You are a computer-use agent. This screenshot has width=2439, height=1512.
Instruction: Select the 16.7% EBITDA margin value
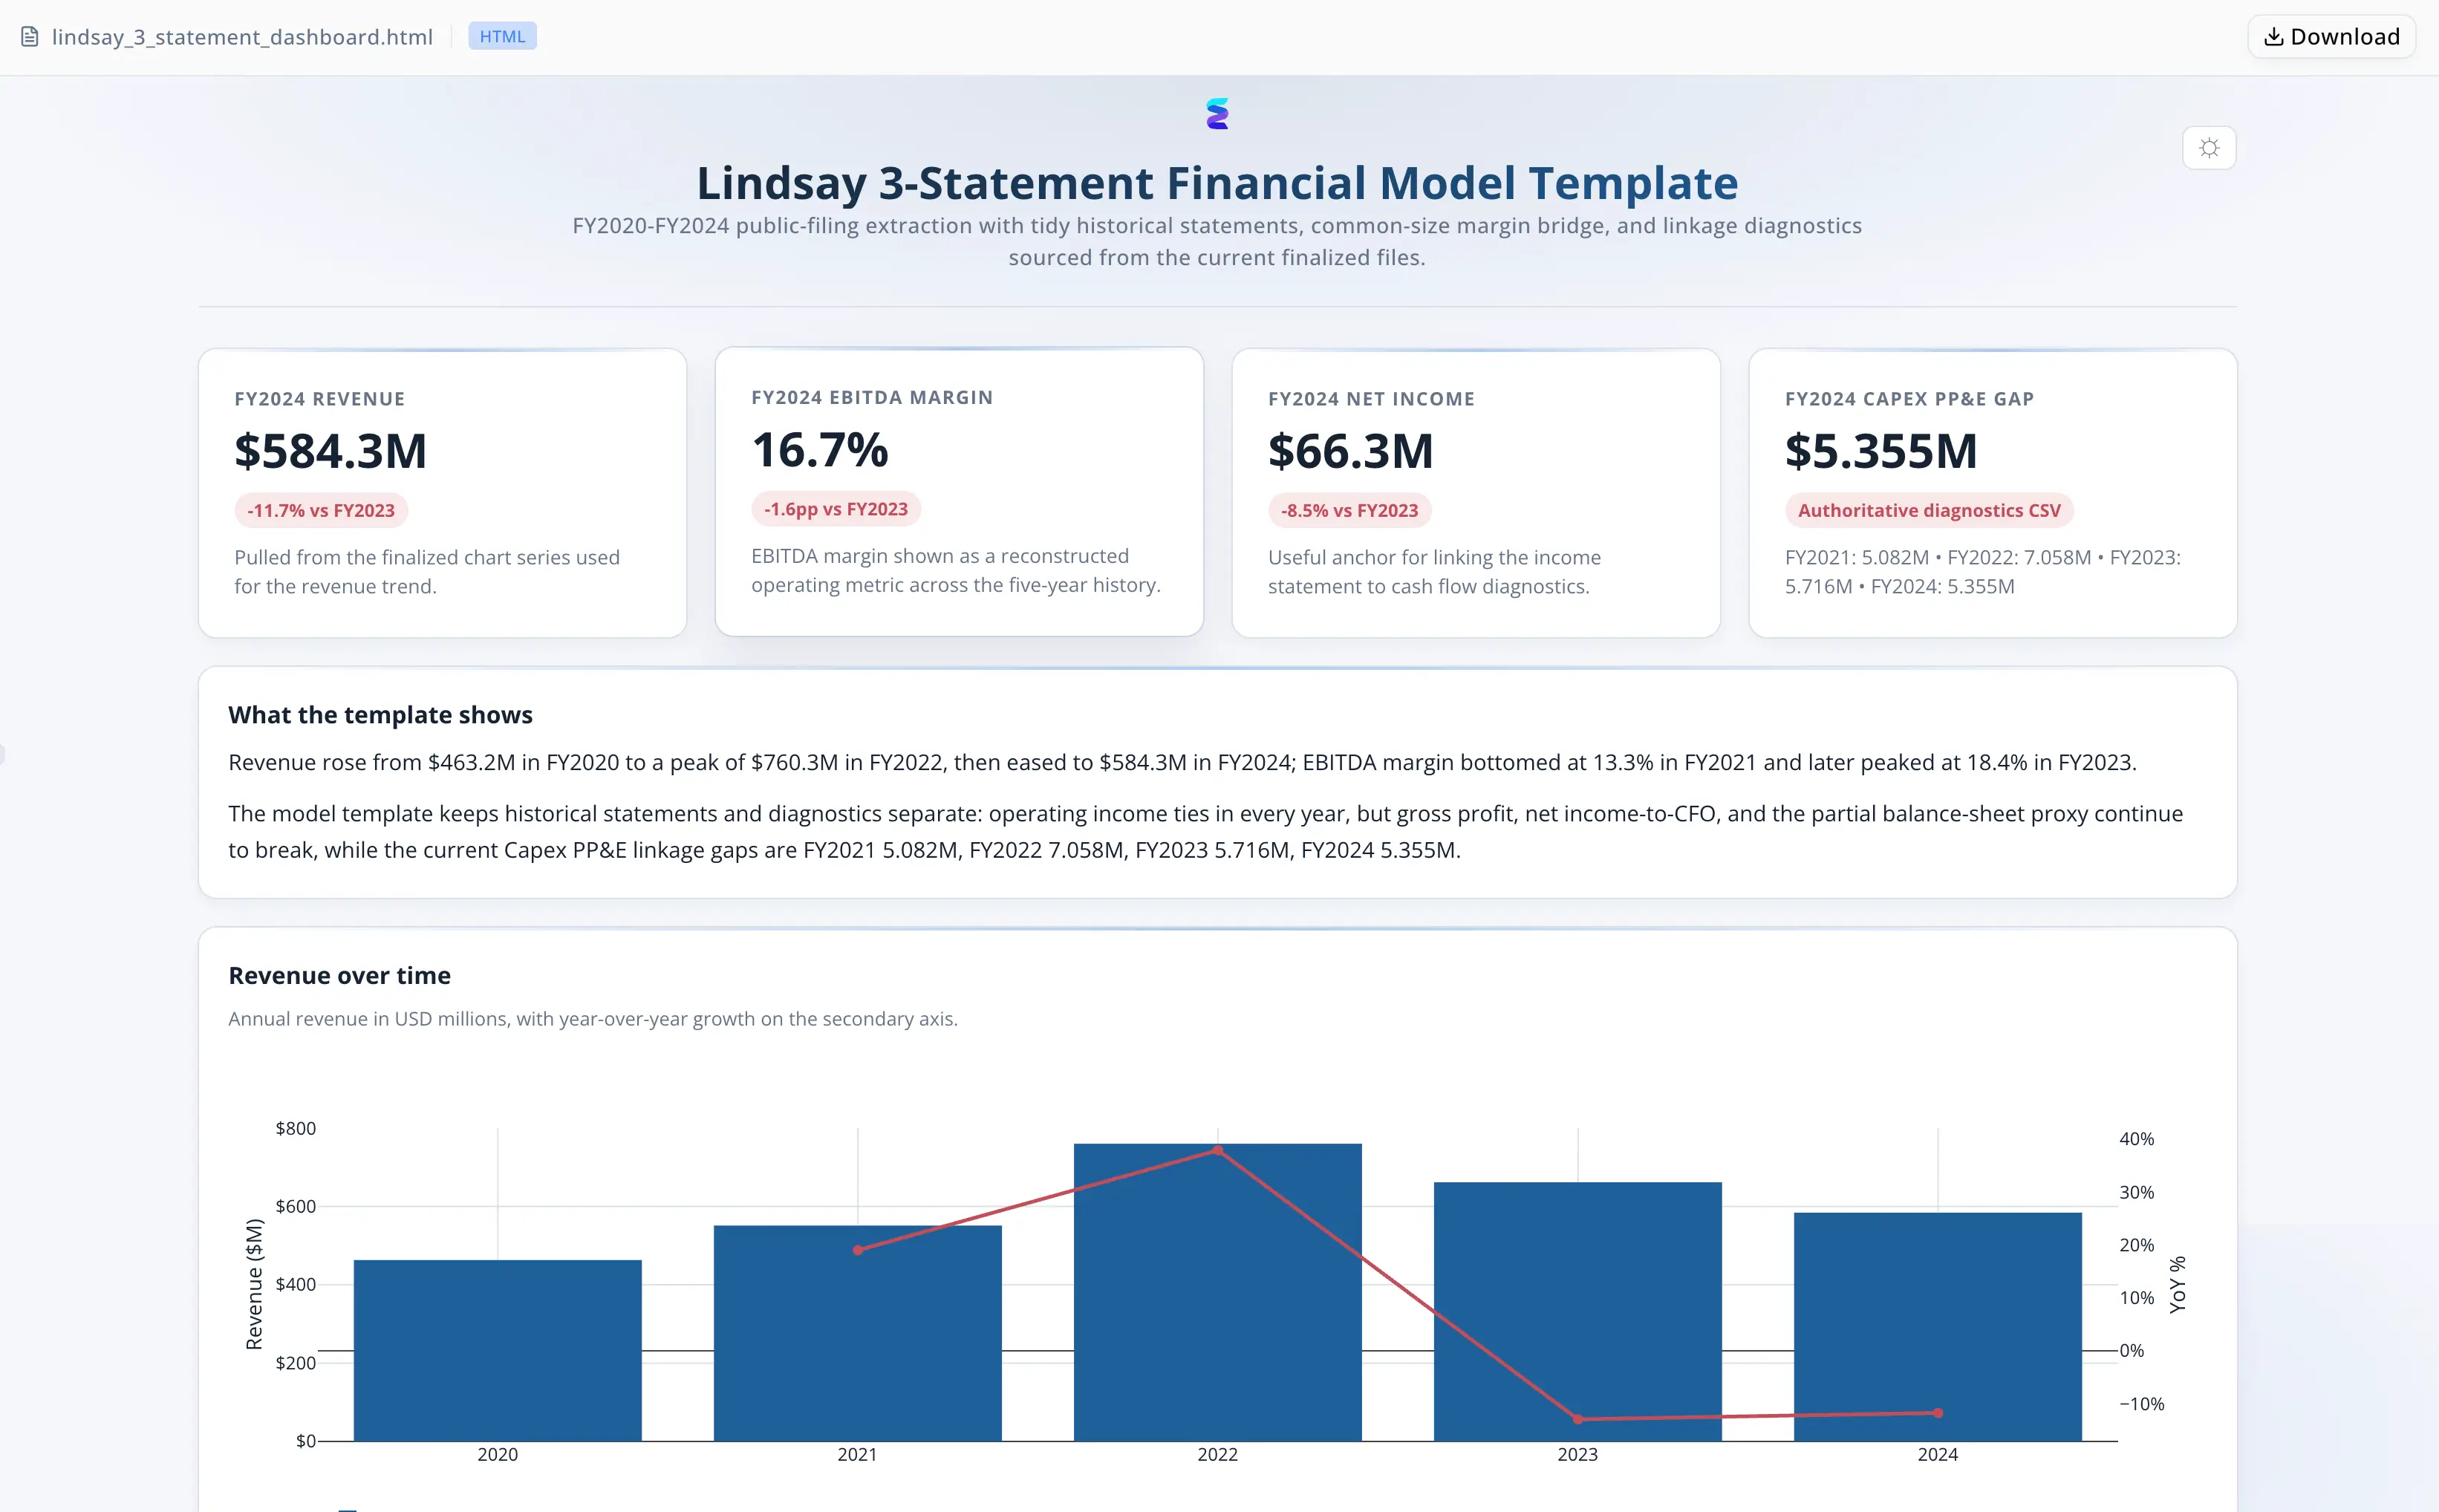coord(820,450)
